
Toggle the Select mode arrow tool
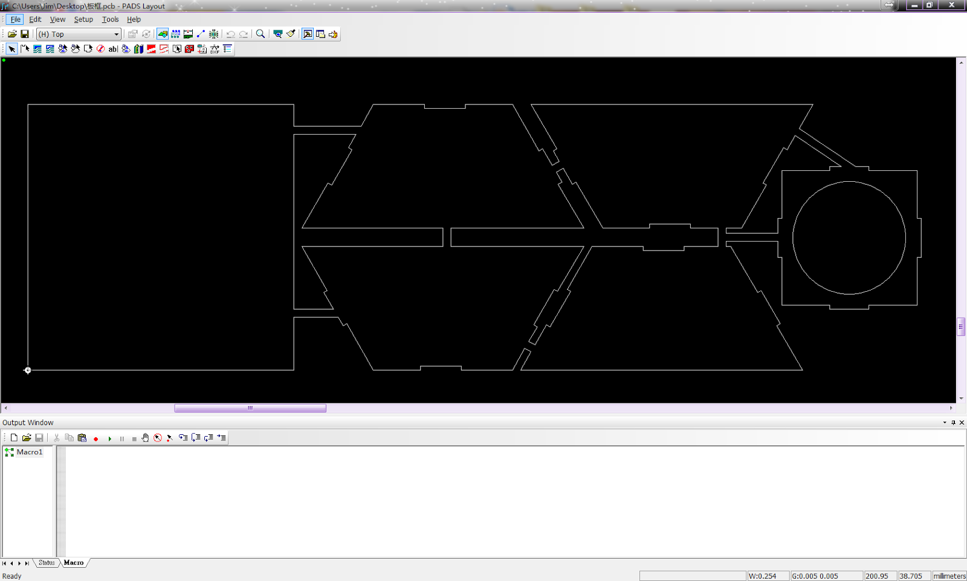[x=12, y=49]
